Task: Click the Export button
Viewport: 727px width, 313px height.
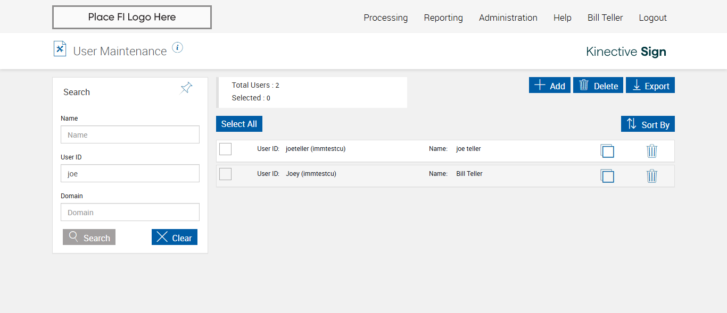Action: coord(650,86)
